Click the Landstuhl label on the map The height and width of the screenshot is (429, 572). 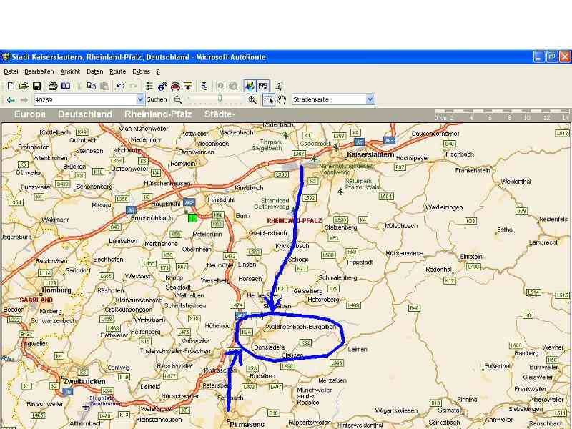[221, 200]
